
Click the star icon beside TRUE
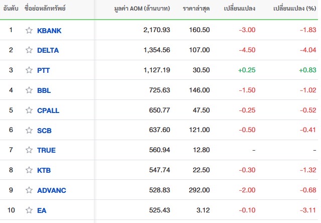[29, 150]
